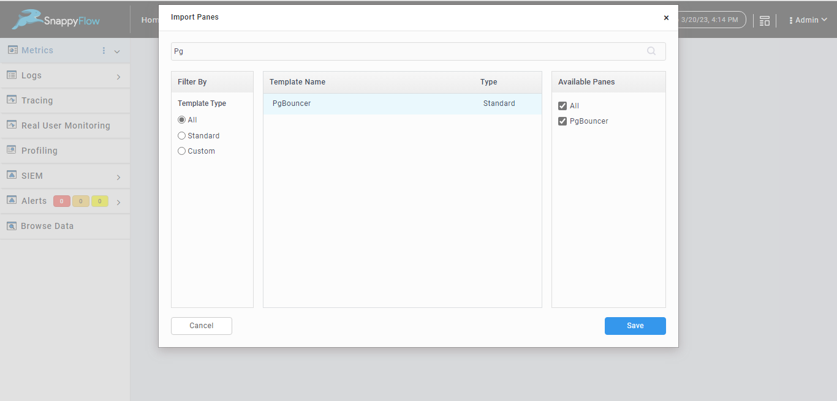Expand the Alerts submenu arrow

(x=118, y=202)
